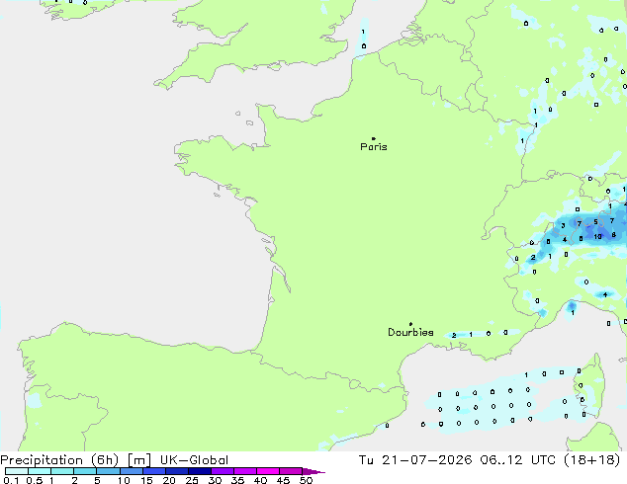Click the 25–30 legend color swatch
Image resolution: width=627 pixels, height=484 pixels.
199,471
